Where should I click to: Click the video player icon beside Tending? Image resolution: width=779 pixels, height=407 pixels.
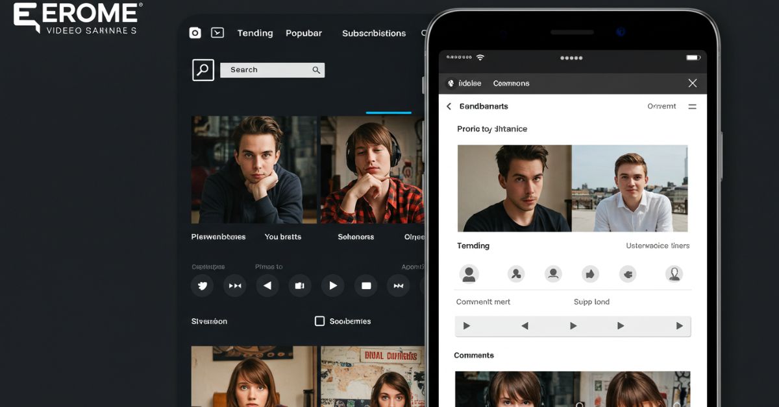217,32
